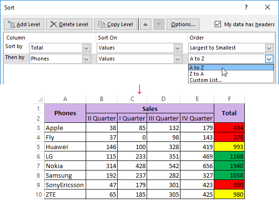Viewport: 279px width, 200px height.
Task: Click the IV Quarter header cell
Action: pos(197,118)
